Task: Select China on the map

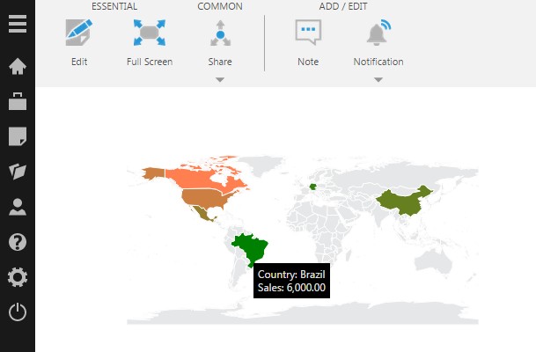Action: (403, 202)
